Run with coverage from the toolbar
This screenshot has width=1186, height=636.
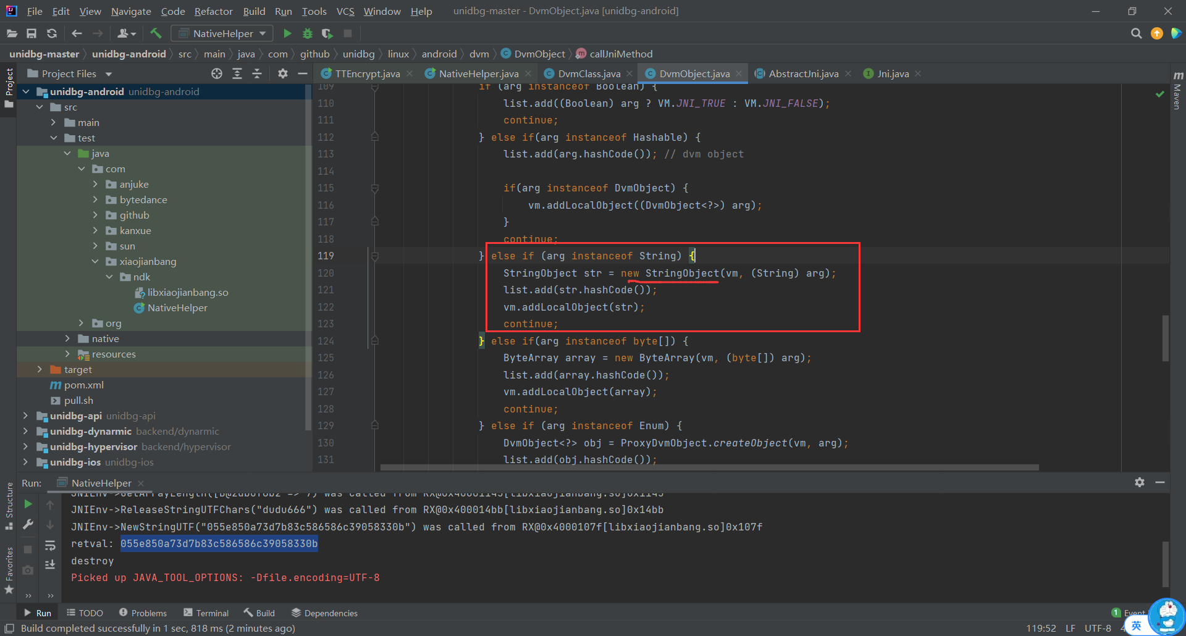(x=327, y=33)
